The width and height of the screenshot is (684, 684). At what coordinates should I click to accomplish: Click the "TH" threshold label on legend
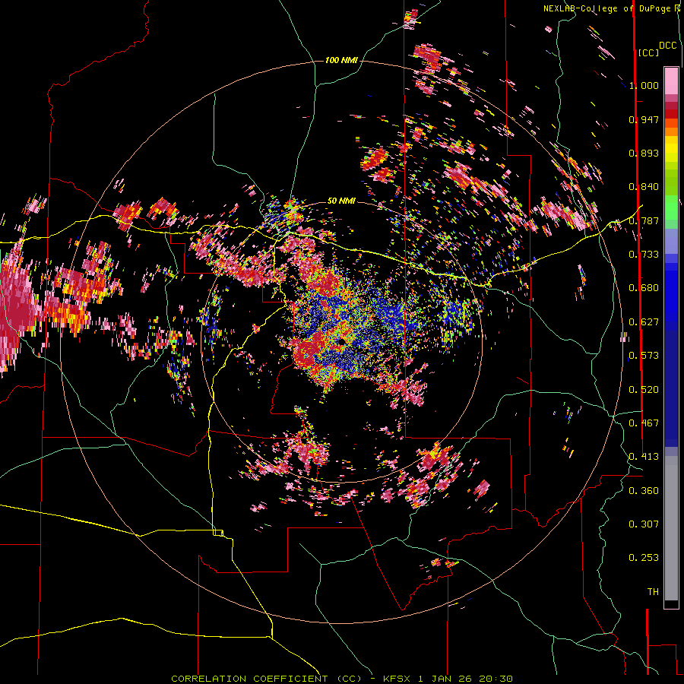653,591
